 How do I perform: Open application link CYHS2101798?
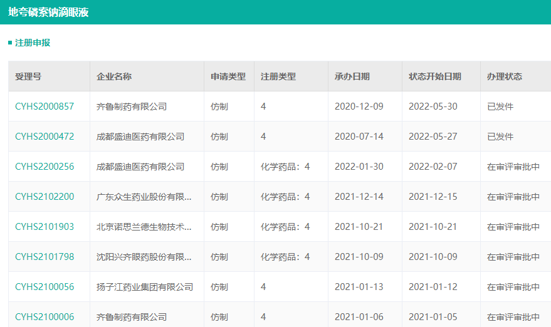45,257
